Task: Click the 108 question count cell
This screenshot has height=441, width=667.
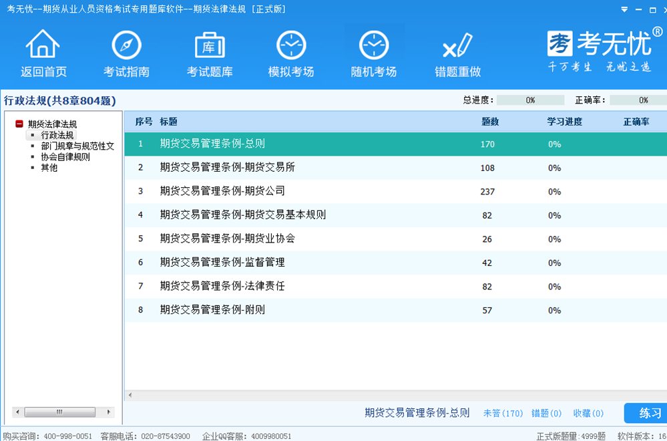Action: (487, 168)
